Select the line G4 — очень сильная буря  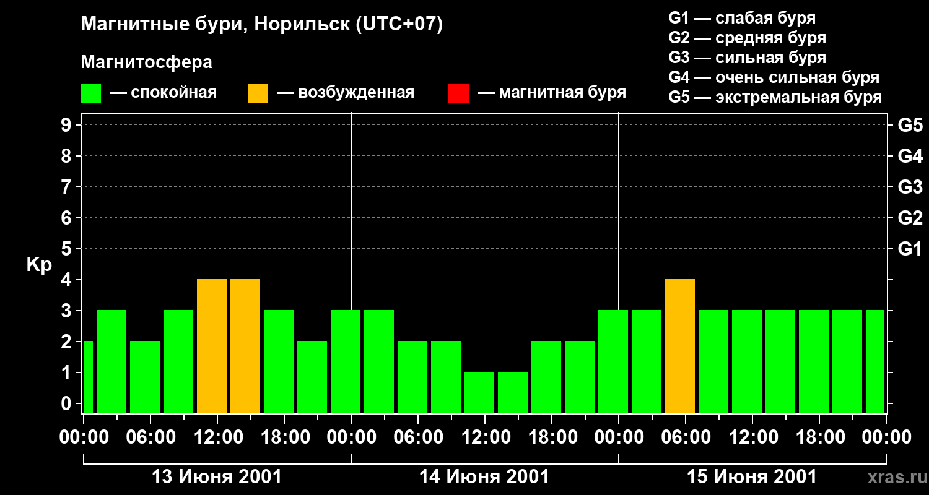774,77
